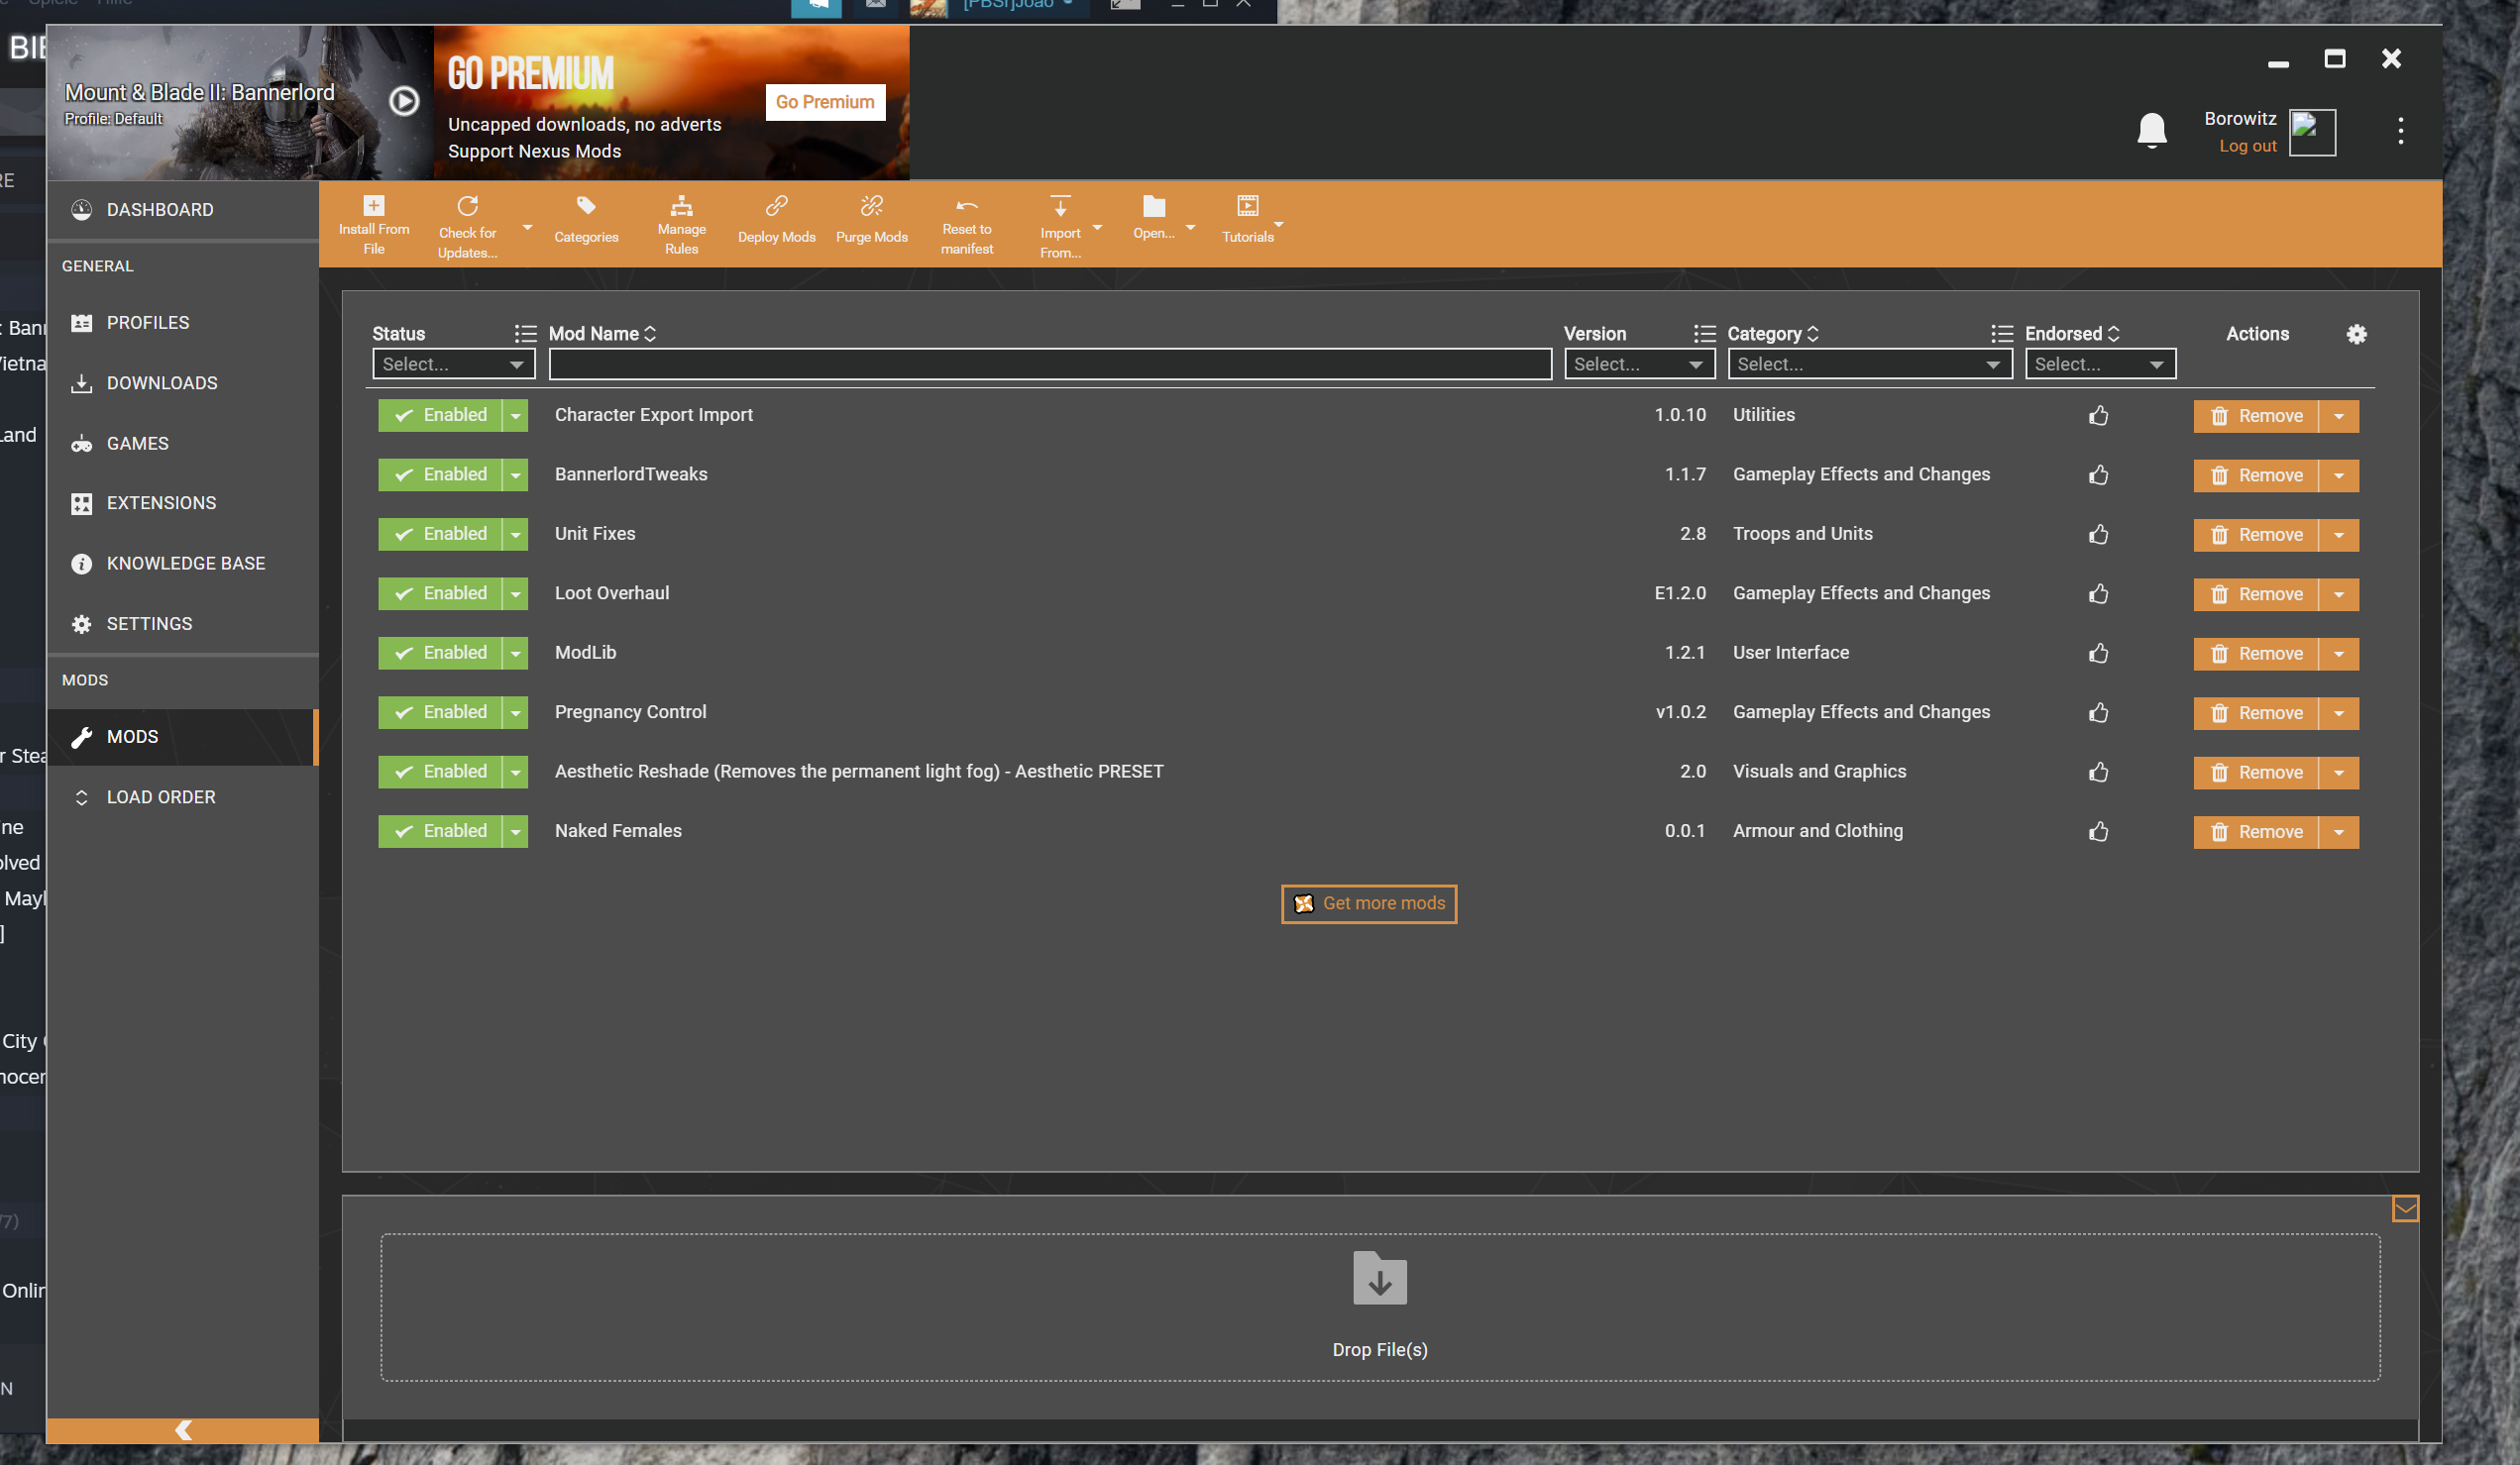
Task: Toggle Enabled status for Character Export Import
Action: [x=440, y=416]
